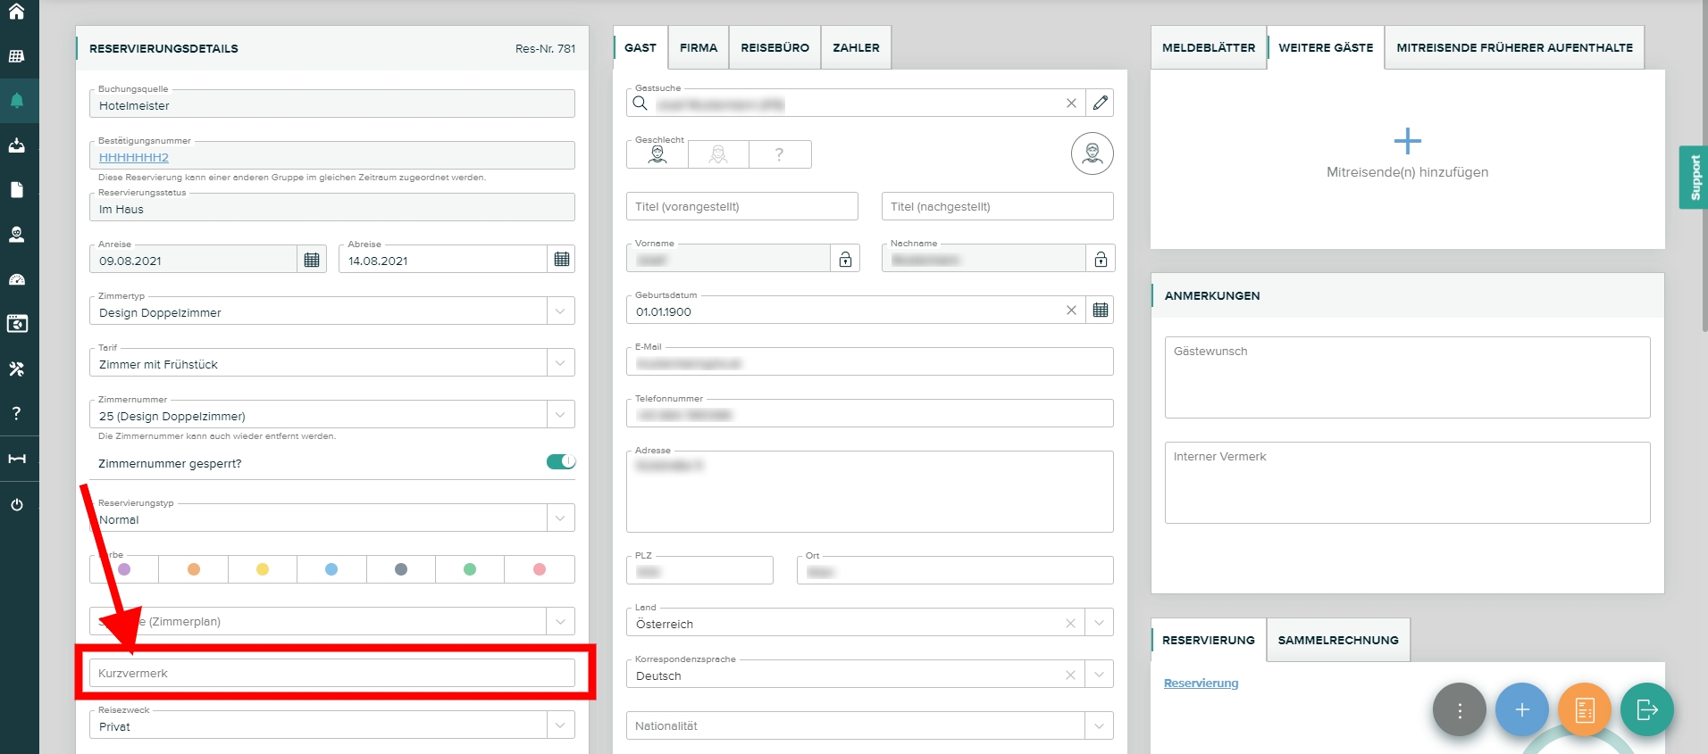Open the HHHHHHH2 confirmation number link
1708x754 pixels.
pyautogui.click(x=134, y=158)
